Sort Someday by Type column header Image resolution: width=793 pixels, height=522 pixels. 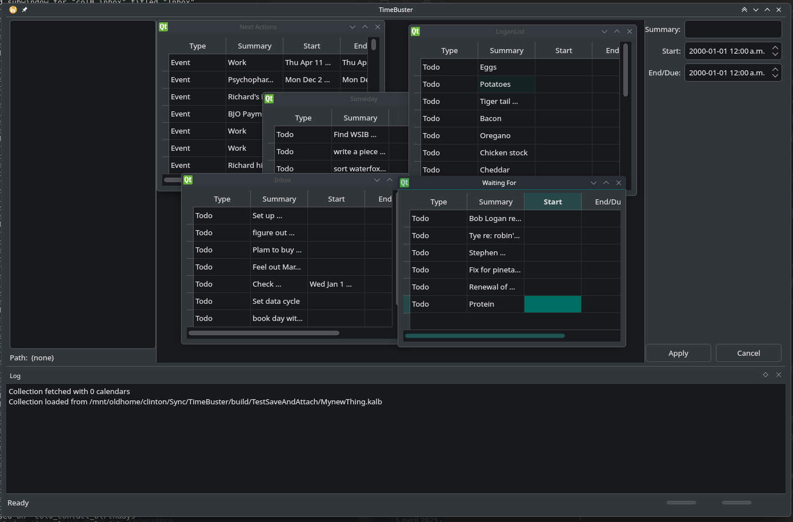(x=303, y=118)
